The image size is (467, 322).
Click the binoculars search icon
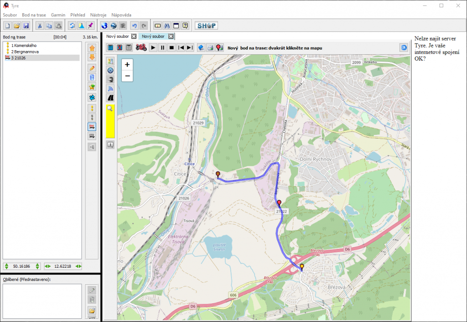pyautogui.click(x=167, y=26)
